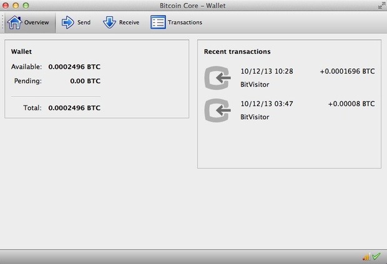Click the Transactions list icon
The image size is (387, 264).
(158, 22)
